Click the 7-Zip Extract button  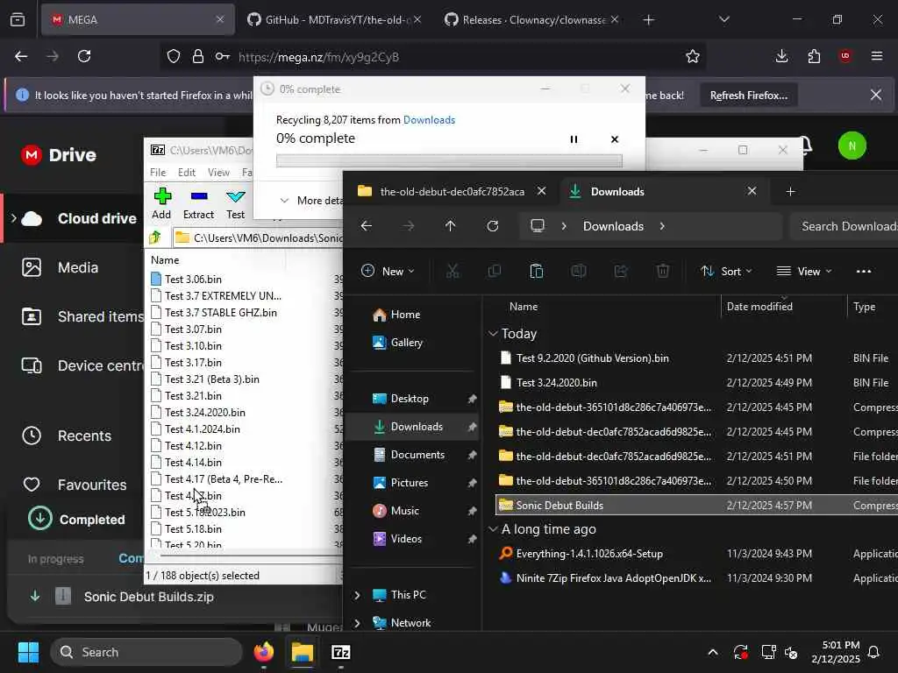coord(198,203)
